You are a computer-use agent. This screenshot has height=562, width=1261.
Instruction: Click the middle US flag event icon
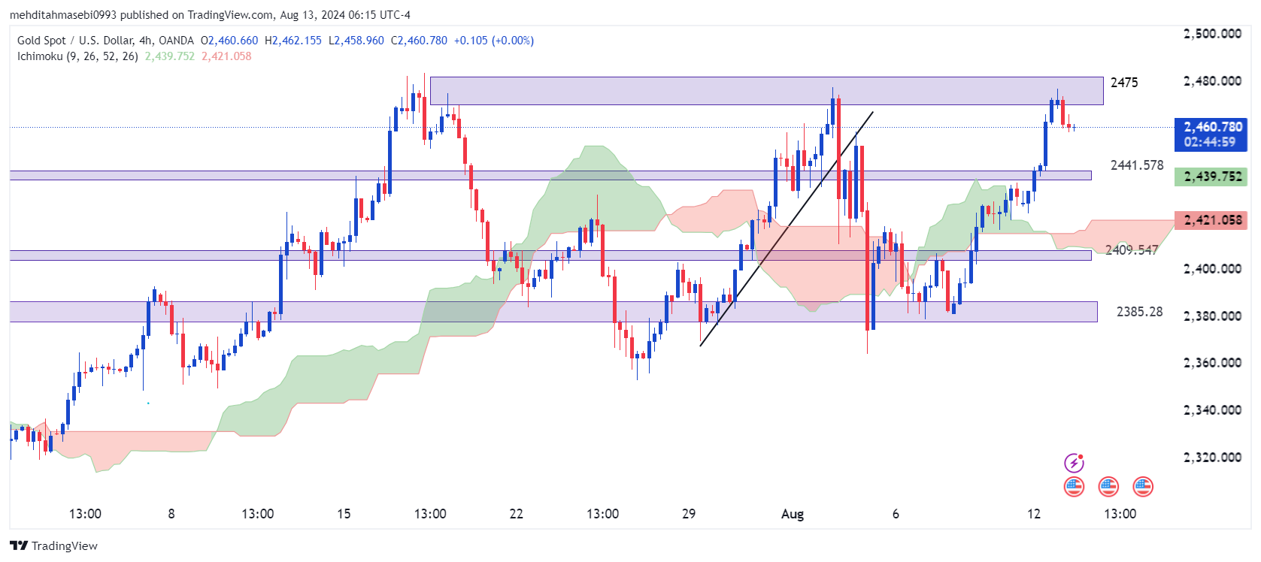1108,487
